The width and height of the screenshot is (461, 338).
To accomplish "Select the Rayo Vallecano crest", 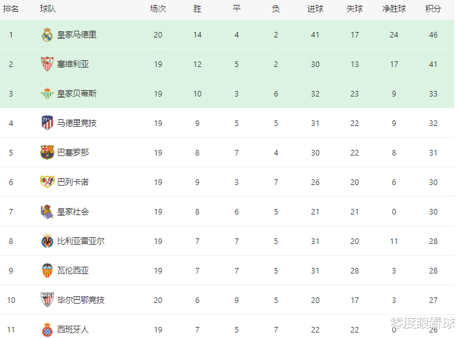I will point(47,182).
